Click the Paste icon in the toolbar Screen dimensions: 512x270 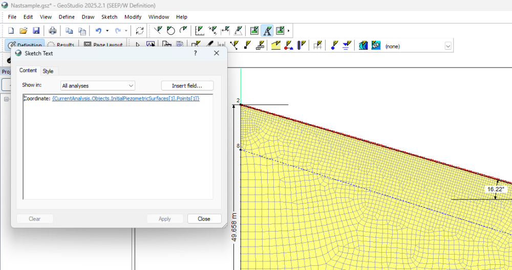click(82, 31)
